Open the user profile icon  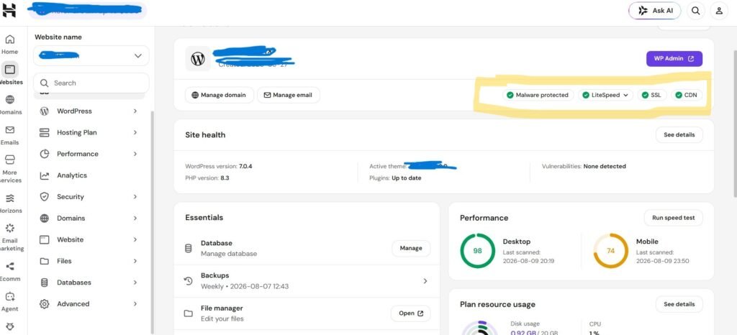tap(719, 10)
